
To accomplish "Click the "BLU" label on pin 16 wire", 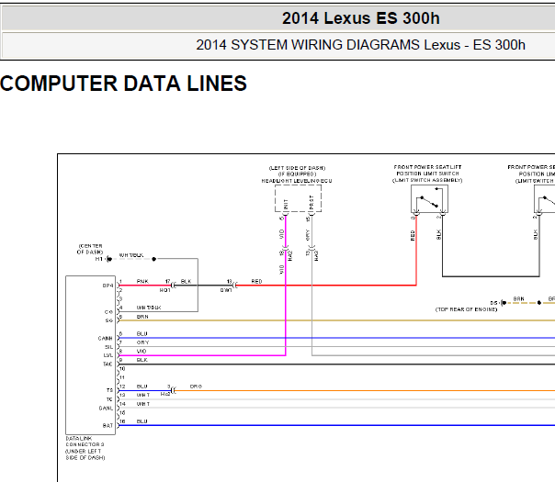I will point(142,421).
